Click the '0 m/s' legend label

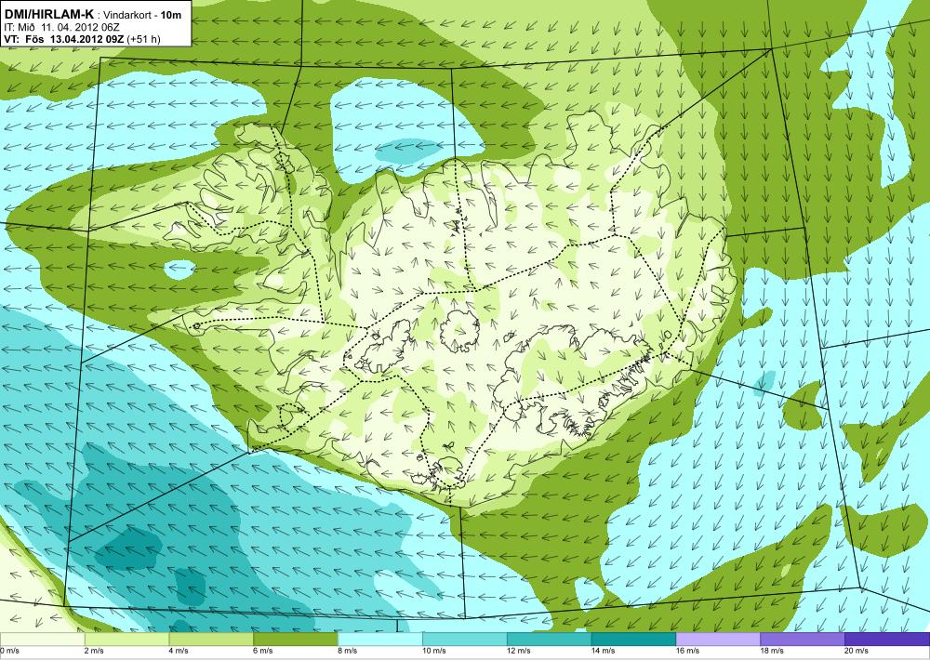(10, 651)
